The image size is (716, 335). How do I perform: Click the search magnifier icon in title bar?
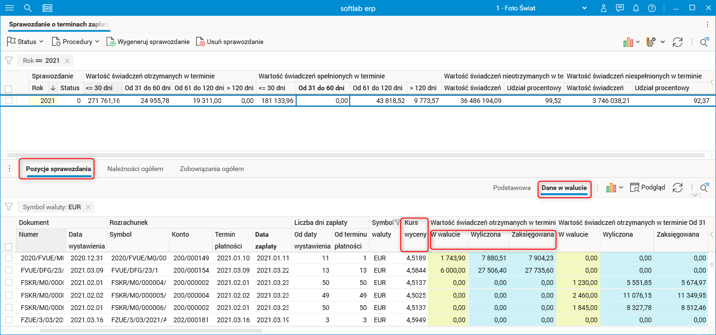click(x=28, y=8)
